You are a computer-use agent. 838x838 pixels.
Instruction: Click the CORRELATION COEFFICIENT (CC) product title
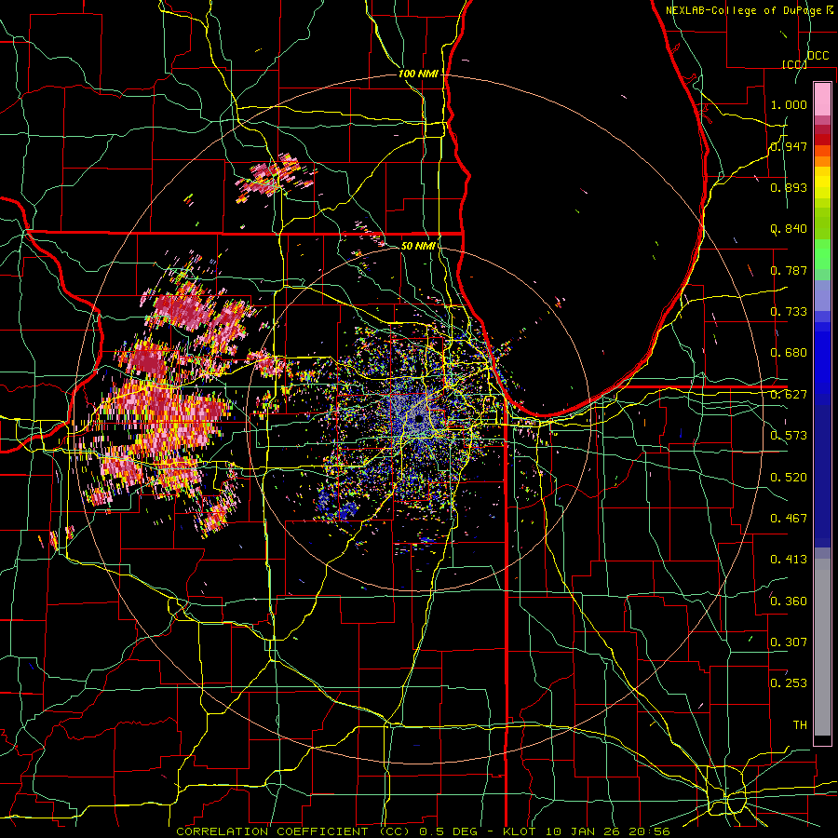pos(292,831)
